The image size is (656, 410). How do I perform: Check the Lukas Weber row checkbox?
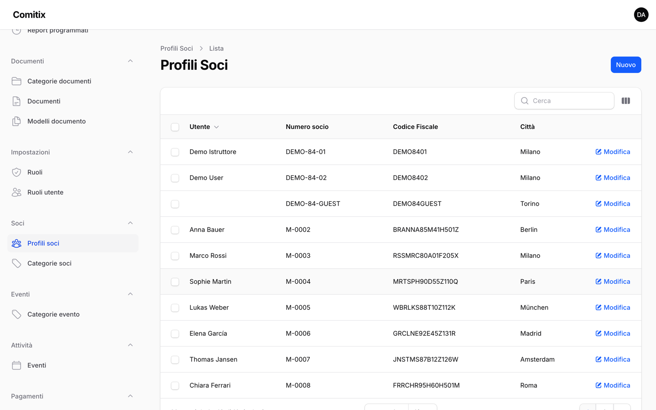[x=175, y=308]
